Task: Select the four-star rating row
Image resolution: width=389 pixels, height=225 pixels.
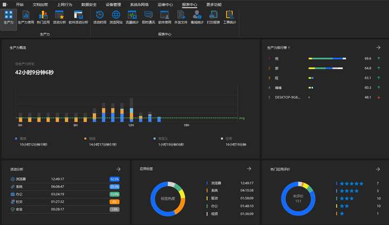Action: click(x=358, y=191)
